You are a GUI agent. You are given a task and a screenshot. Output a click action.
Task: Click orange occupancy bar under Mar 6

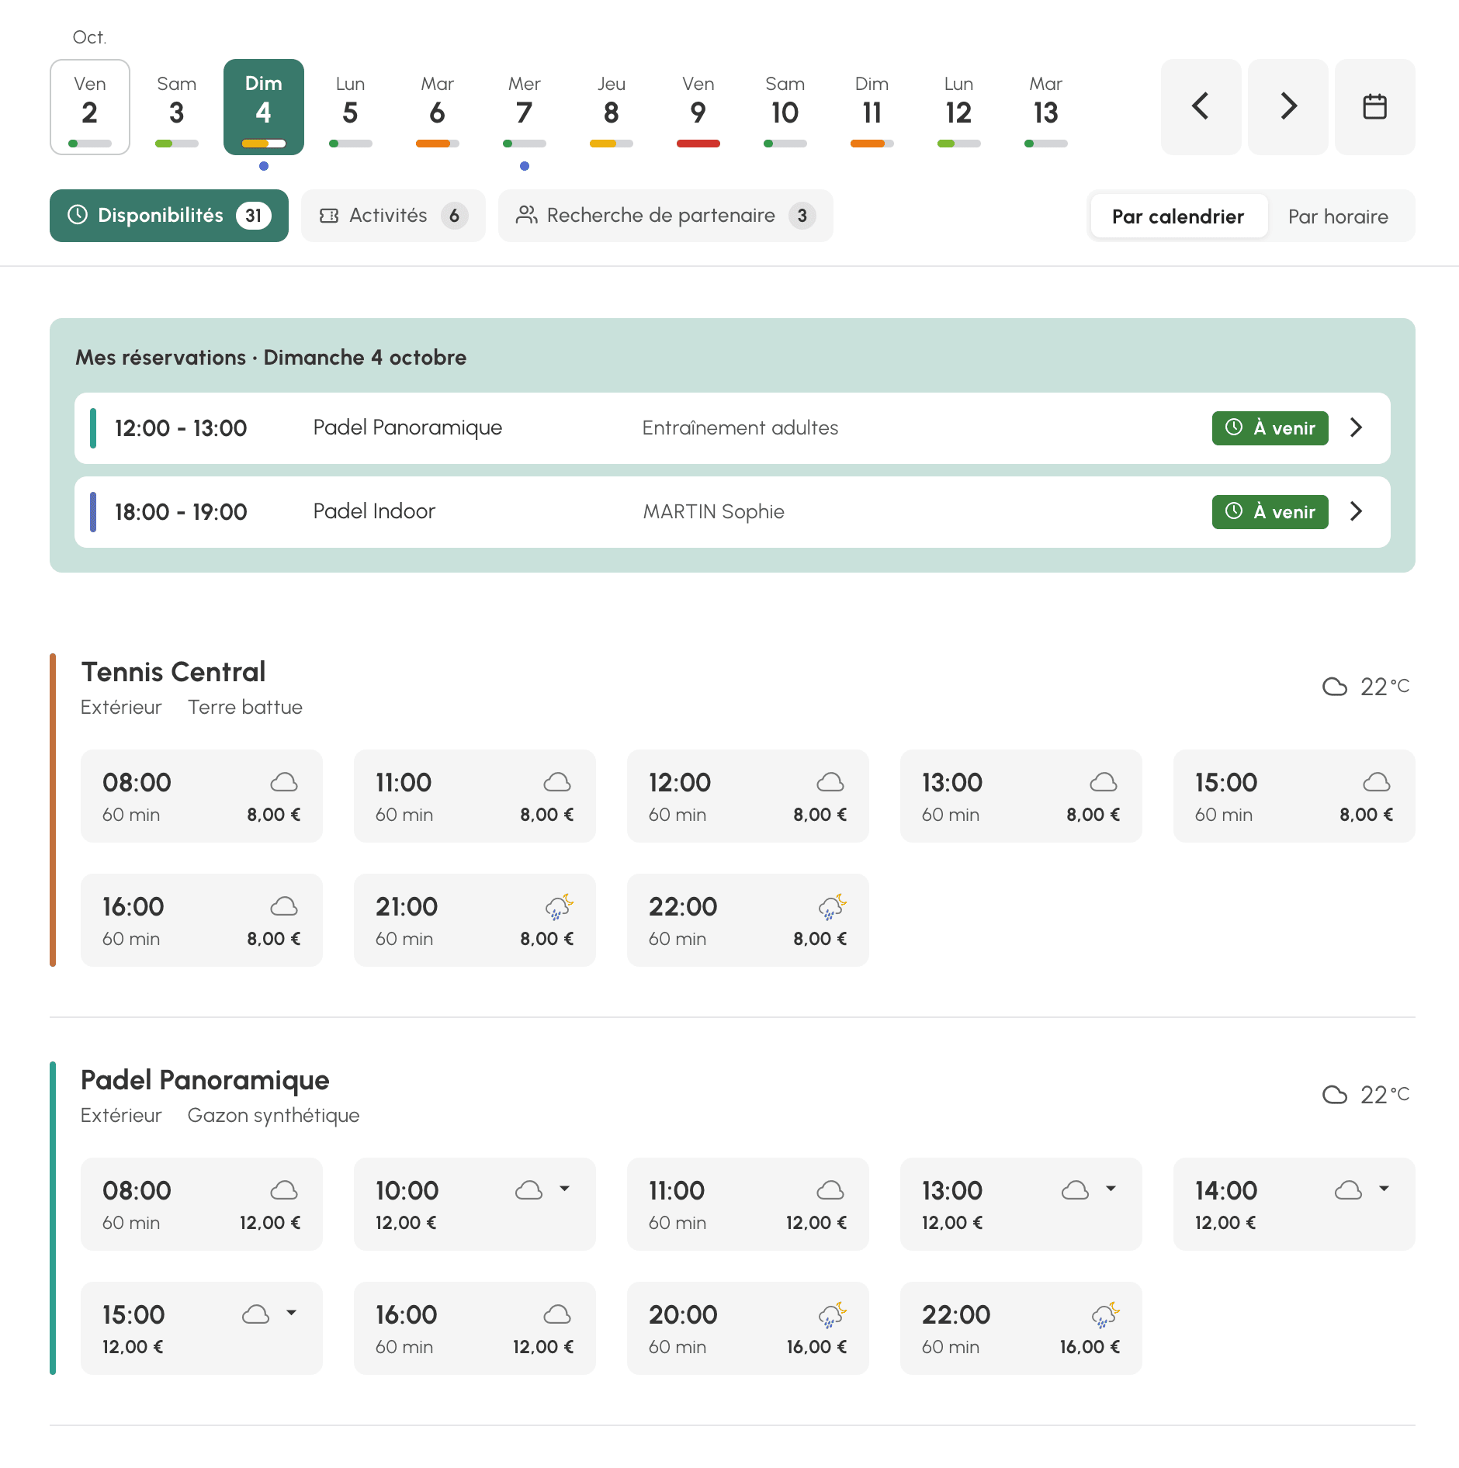(438, 144)
